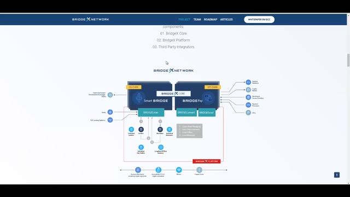
Task: Go to the ROADMAP section
Action: [x=211, y=20]
